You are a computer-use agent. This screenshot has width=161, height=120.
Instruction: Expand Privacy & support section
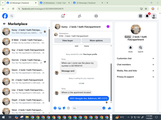[x=136, y=77]
